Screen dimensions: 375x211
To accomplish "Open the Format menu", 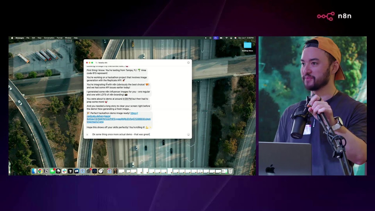I will click(59, 38).
